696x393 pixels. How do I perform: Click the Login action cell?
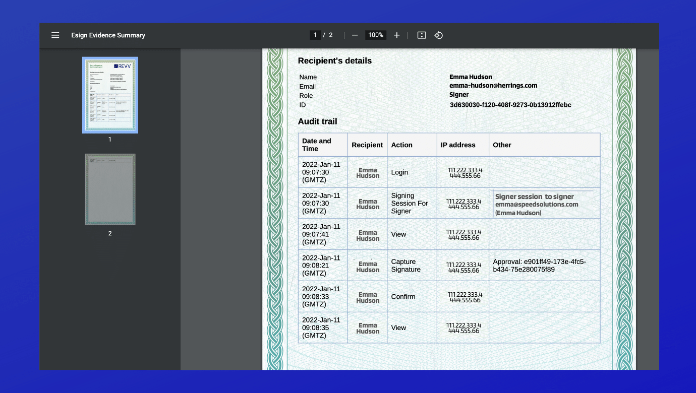(x=399, y=172)
